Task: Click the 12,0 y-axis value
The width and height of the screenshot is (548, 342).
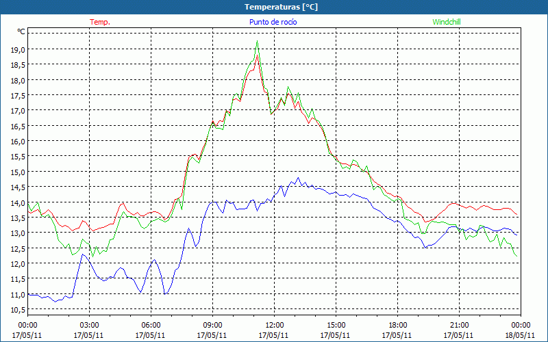Action: click(x=18, y=264)
